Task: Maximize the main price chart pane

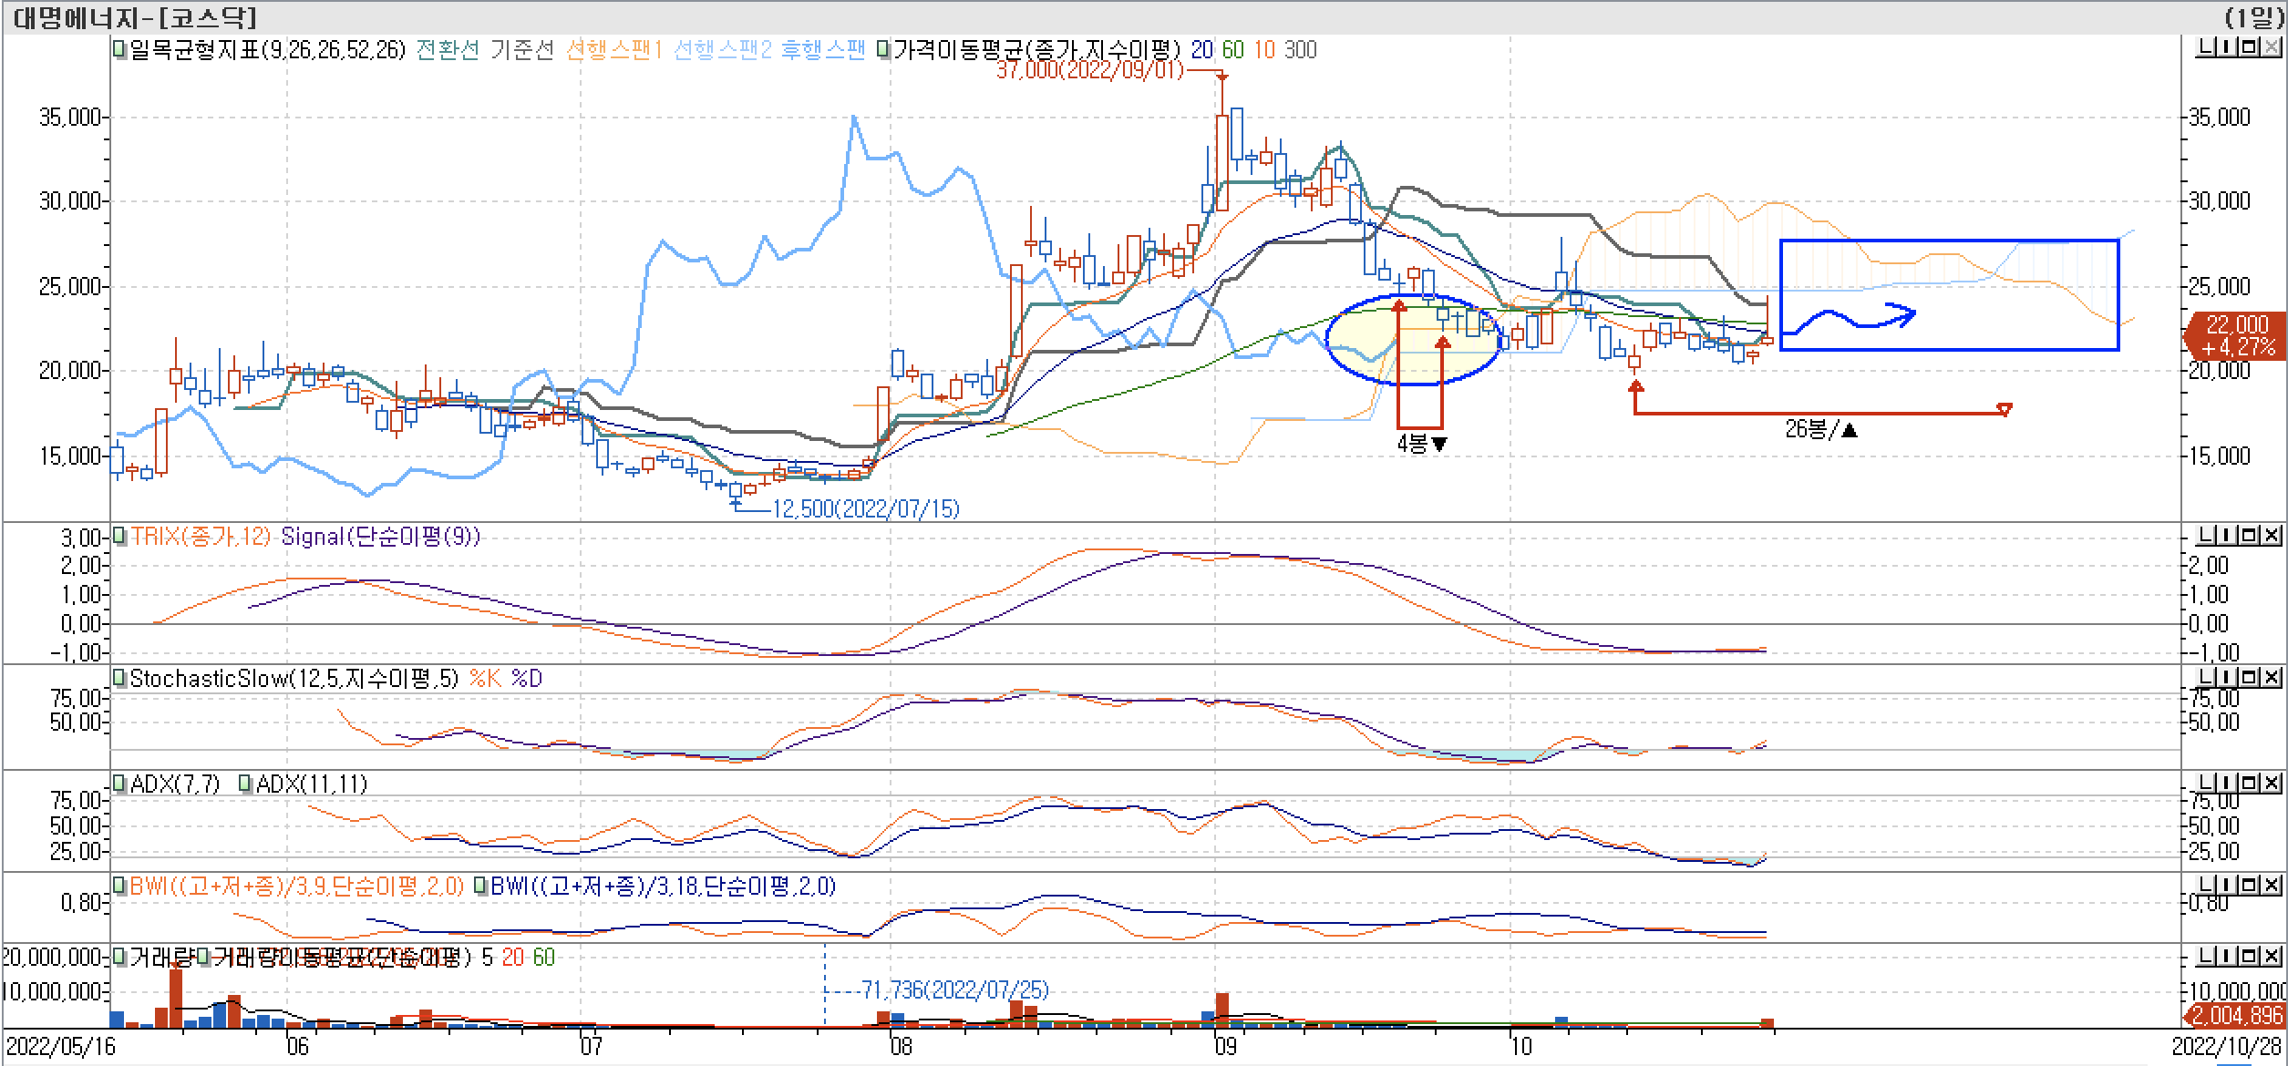Action: (2249, 47)
